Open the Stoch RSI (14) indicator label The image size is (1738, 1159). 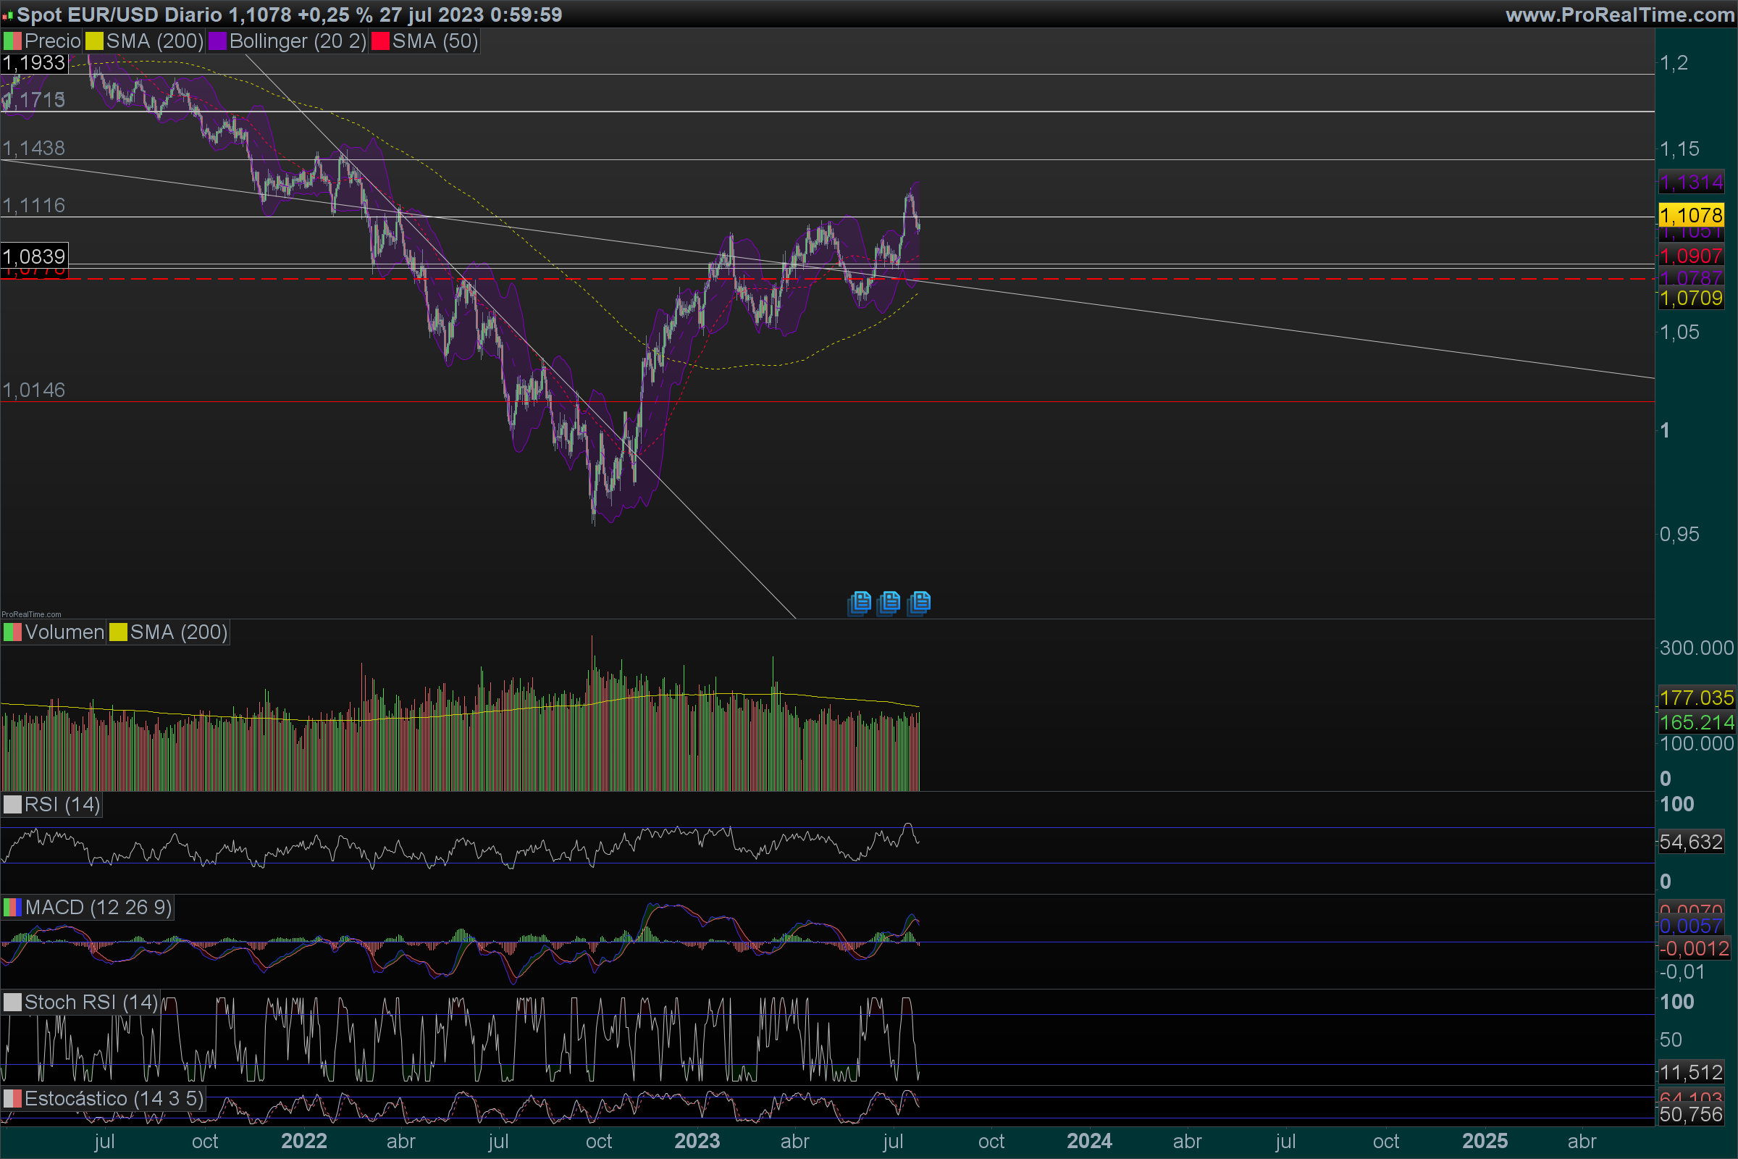coord(91,1003)
